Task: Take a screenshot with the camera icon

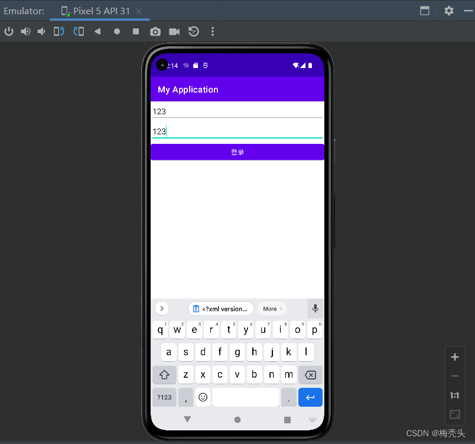Action: click(155, 31)
